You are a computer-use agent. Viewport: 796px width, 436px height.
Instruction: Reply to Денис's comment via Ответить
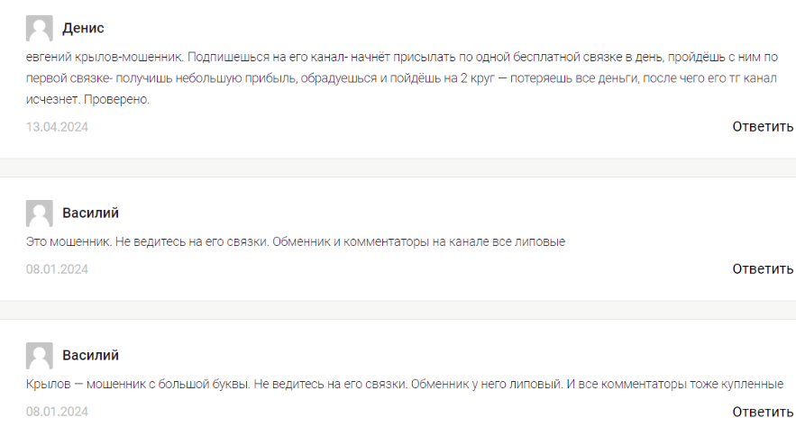[x=763, y=126]
